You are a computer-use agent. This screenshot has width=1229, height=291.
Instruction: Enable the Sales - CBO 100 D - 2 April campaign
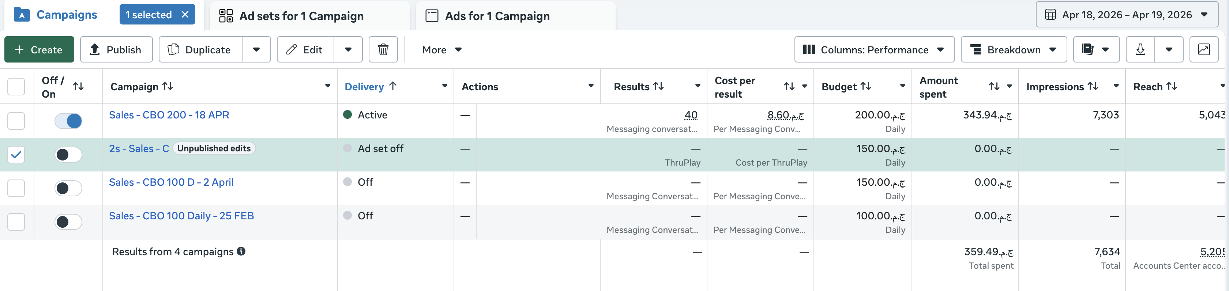(68, 188)
